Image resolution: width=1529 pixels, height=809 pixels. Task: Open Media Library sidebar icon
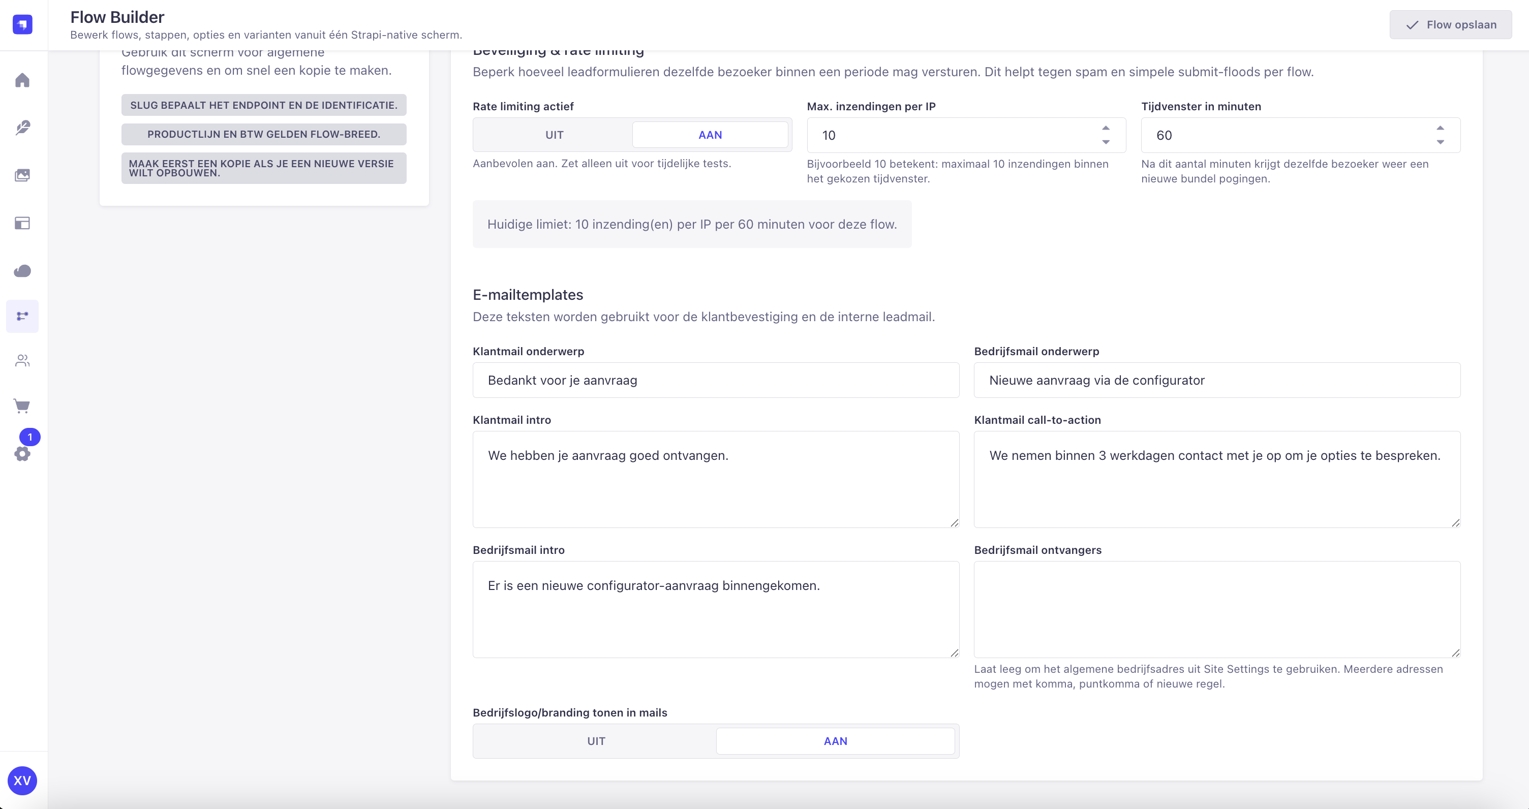(22, 175)
